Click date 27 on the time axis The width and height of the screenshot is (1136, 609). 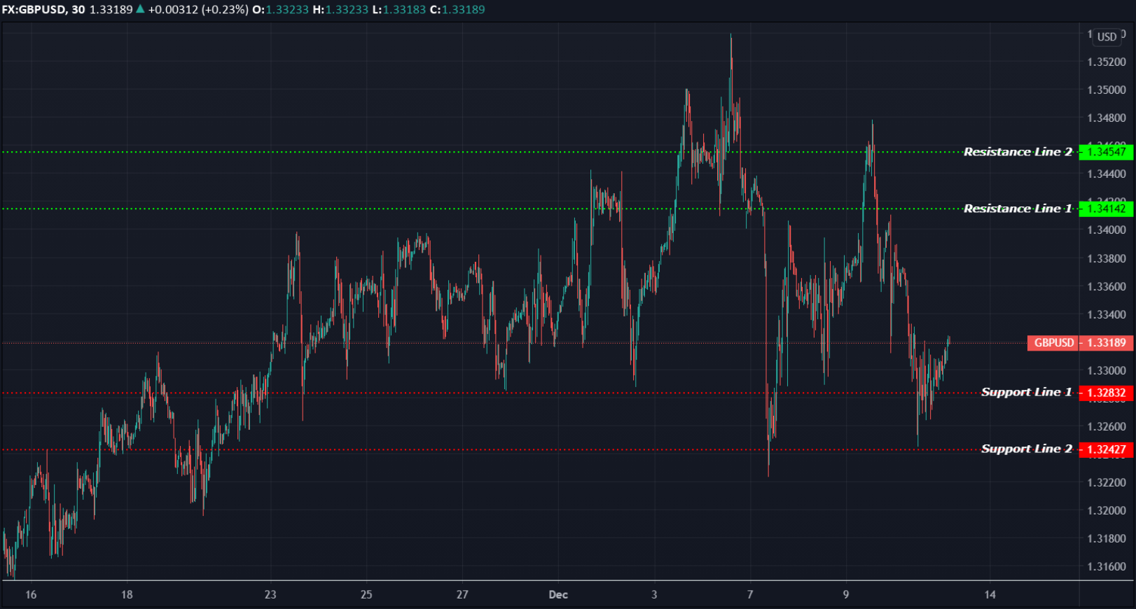(x=462, y=594)
